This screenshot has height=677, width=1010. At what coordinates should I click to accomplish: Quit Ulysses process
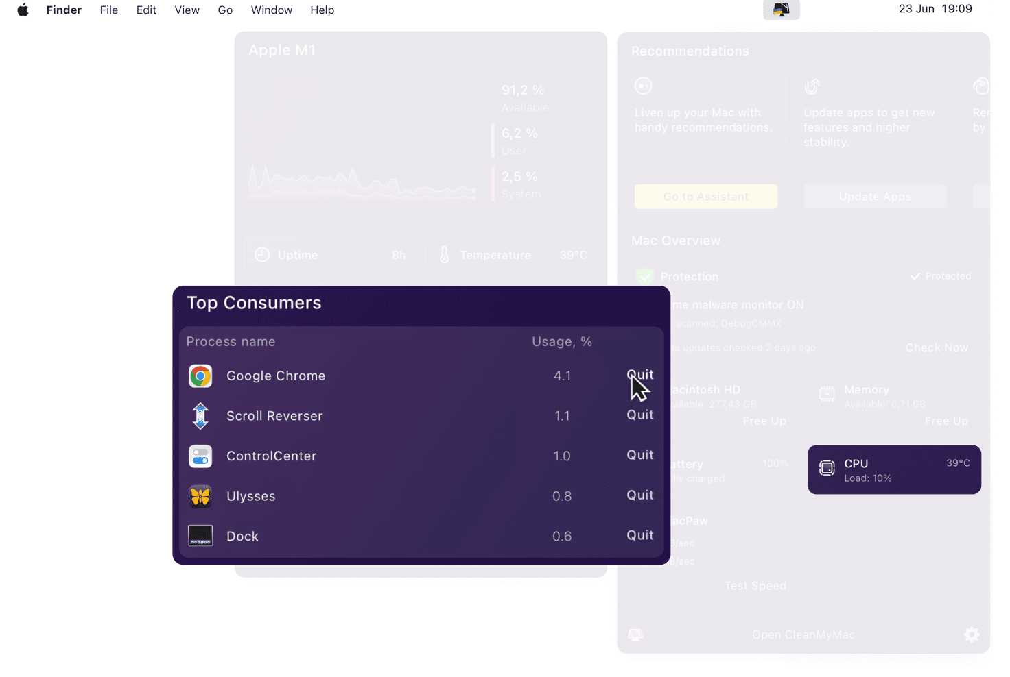pyautogui.click(x=640, y=495)
